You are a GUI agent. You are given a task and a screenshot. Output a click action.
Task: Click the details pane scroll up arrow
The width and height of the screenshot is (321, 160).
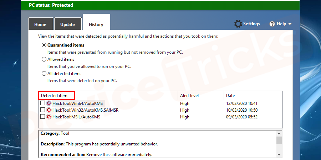coord(279,134)
